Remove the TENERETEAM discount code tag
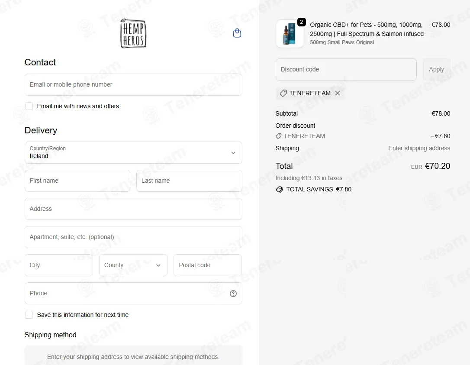Screen dimensions: 470x365 click(338, 93)
